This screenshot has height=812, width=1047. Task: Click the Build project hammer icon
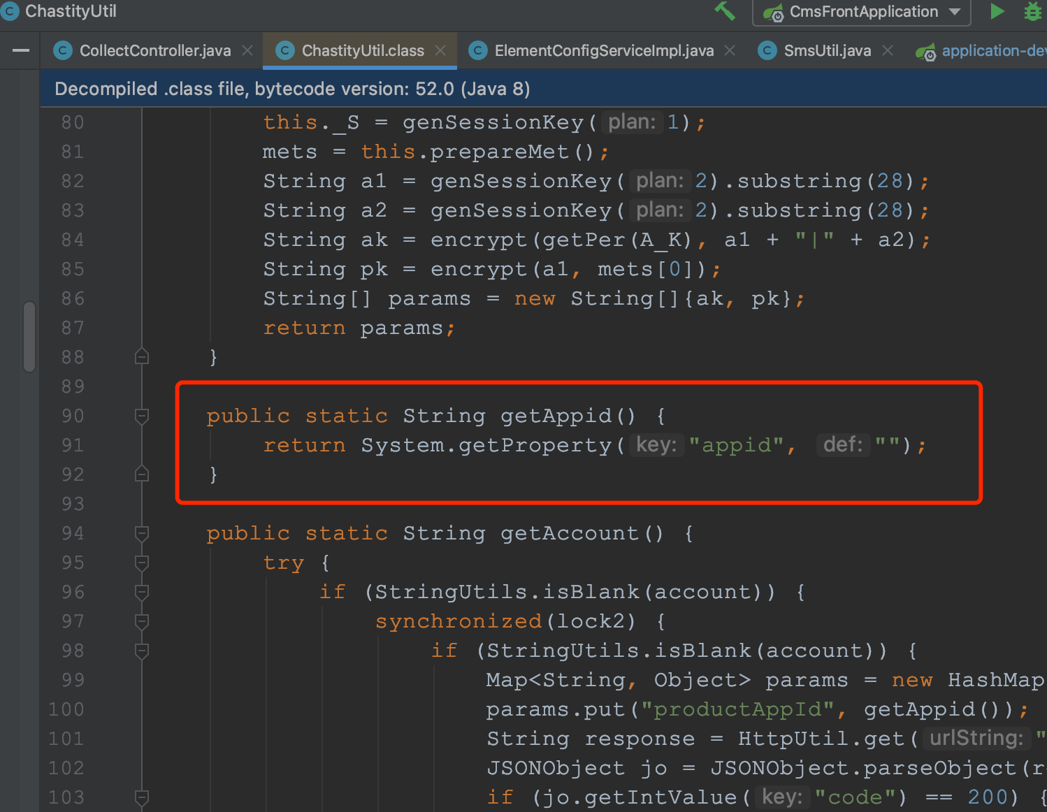click(x=725, y=11)
